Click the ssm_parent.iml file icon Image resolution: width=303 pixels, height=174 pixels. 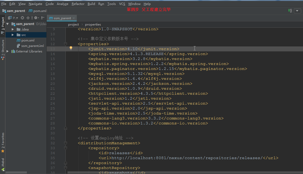[x=19, y=46]
